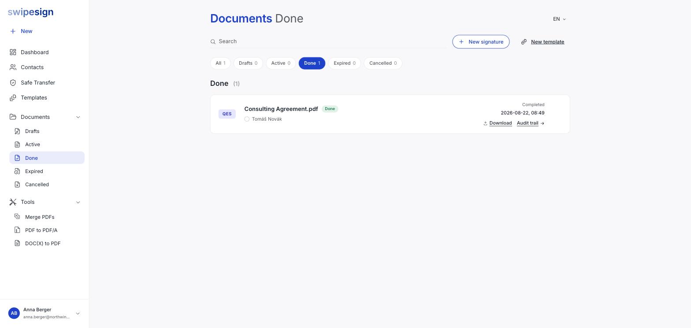Screen dimensions: 691x328
Task: Click the green Done status badge
Action: tap(330, 109)
